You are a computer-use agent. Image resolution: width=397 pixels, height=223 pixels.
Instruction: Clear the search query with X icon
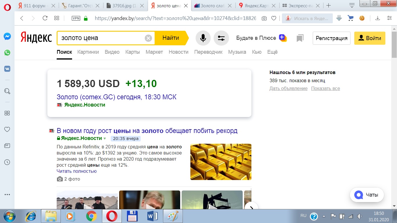pyautogui.click(x=148, y=38)
